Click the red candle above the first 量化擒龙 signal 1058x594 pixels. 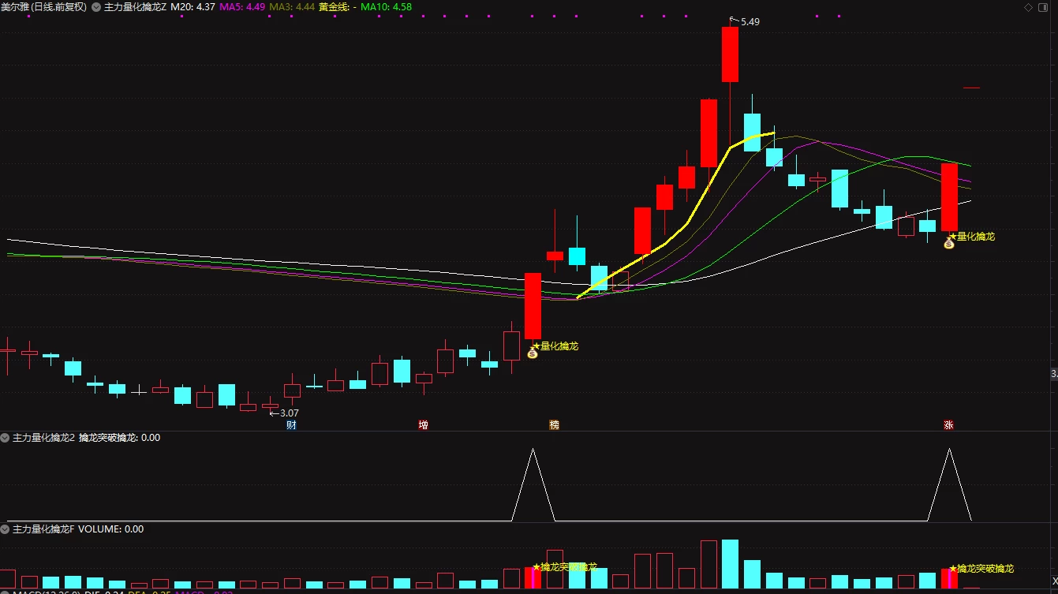tap(533, 306)
